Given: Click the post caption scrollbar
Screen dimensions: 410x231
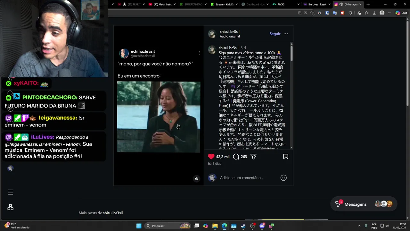Looking at the screenshot, I should click(x=291, y=53).
